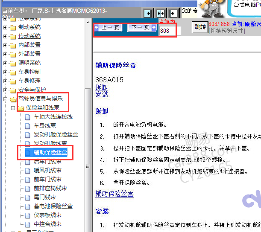
Task: Select 车身修理 in the tree
Action: pos(29,81)
